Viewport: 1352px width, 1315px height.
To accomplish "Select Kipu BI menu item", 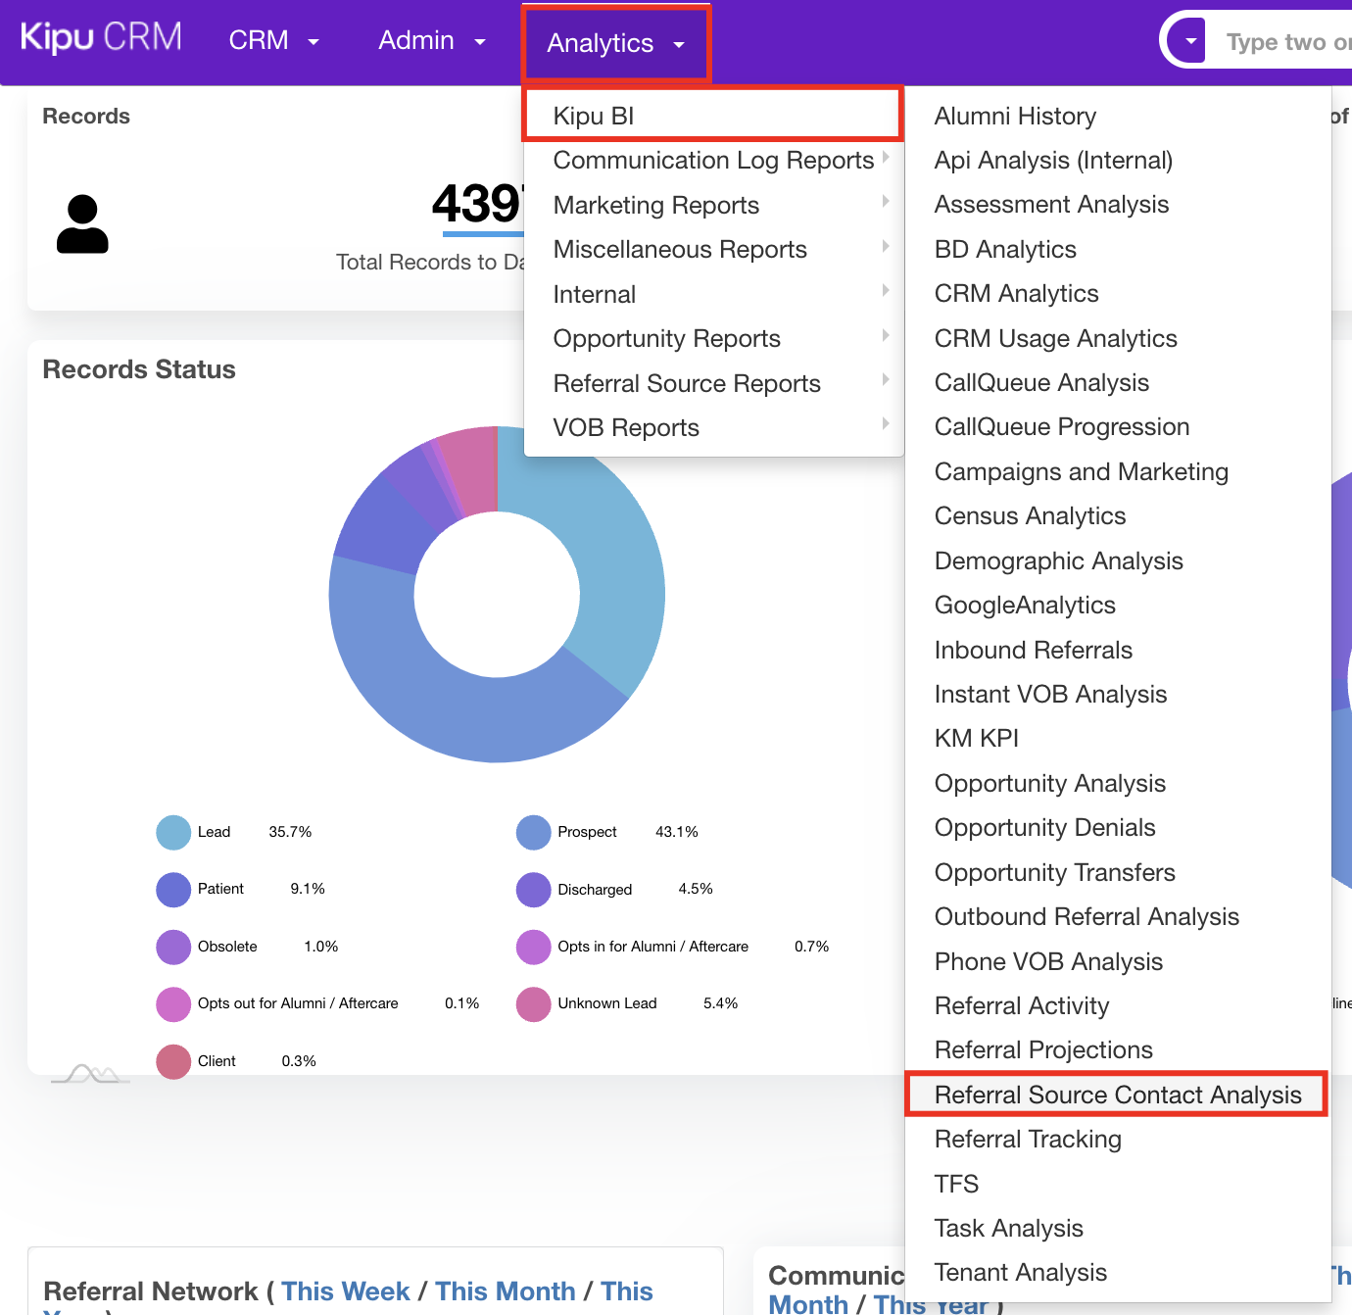I will click(x=594, y=116).
